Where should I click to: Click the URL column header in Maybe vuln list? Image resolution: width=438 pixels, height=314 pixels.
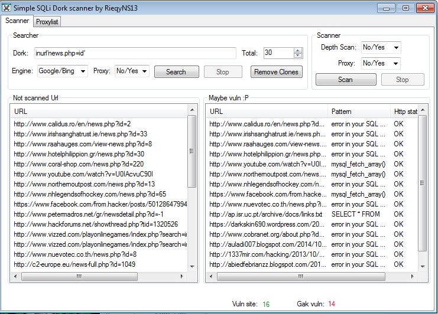tap(267, 112)
